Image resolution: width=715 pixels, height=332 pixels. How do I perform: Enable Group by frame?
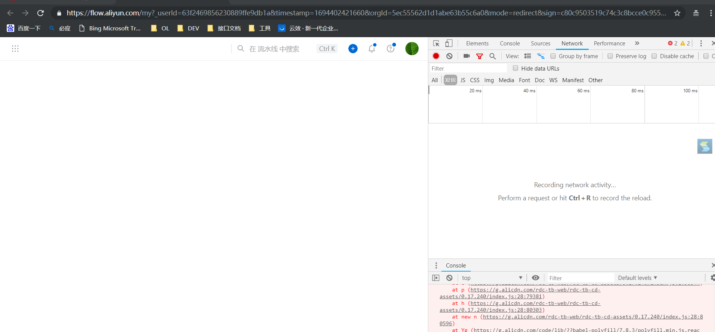(553, 56)
